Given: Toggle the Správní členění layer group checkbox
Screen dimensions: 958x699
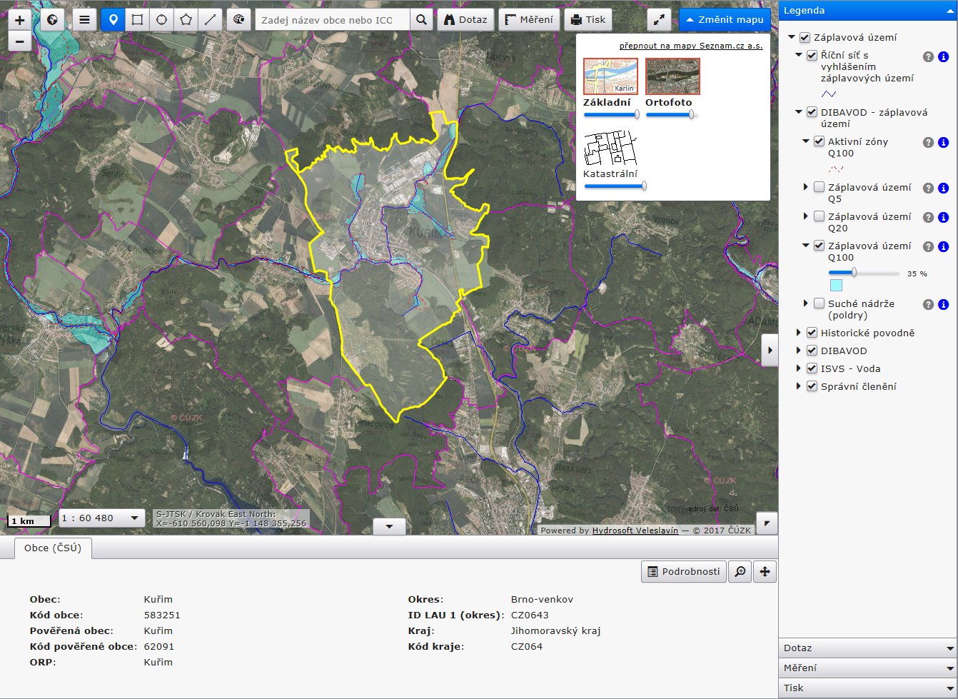Looking at the screenshot, I should click(x=812, y=386).
